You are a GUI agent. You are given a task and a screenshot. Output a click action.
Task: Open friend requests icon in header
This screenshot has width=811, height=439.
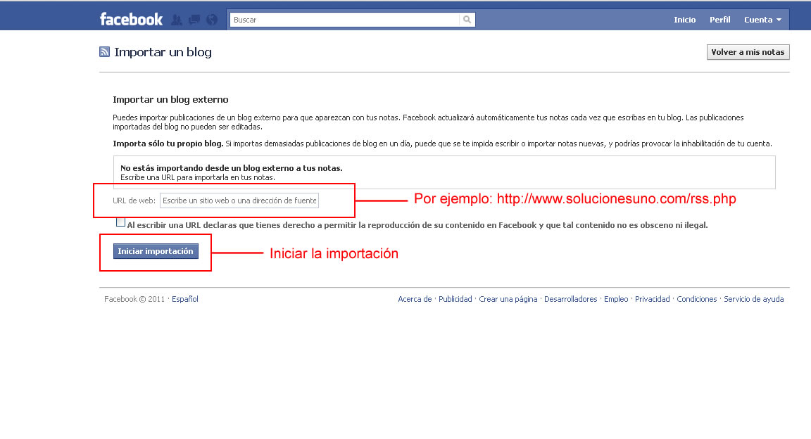177,20
